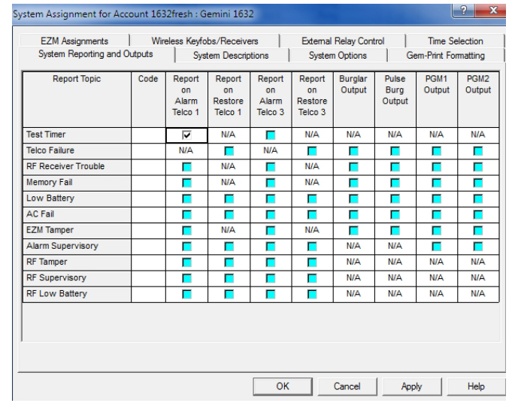
Task: Select the Time Selection tab
Action: click(455, 41)
